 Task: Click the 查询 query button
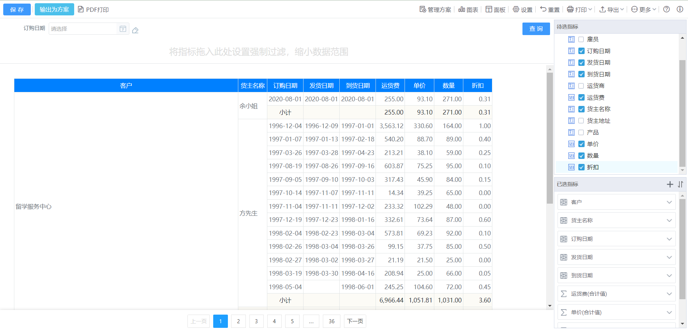click(x=536, y=29)
